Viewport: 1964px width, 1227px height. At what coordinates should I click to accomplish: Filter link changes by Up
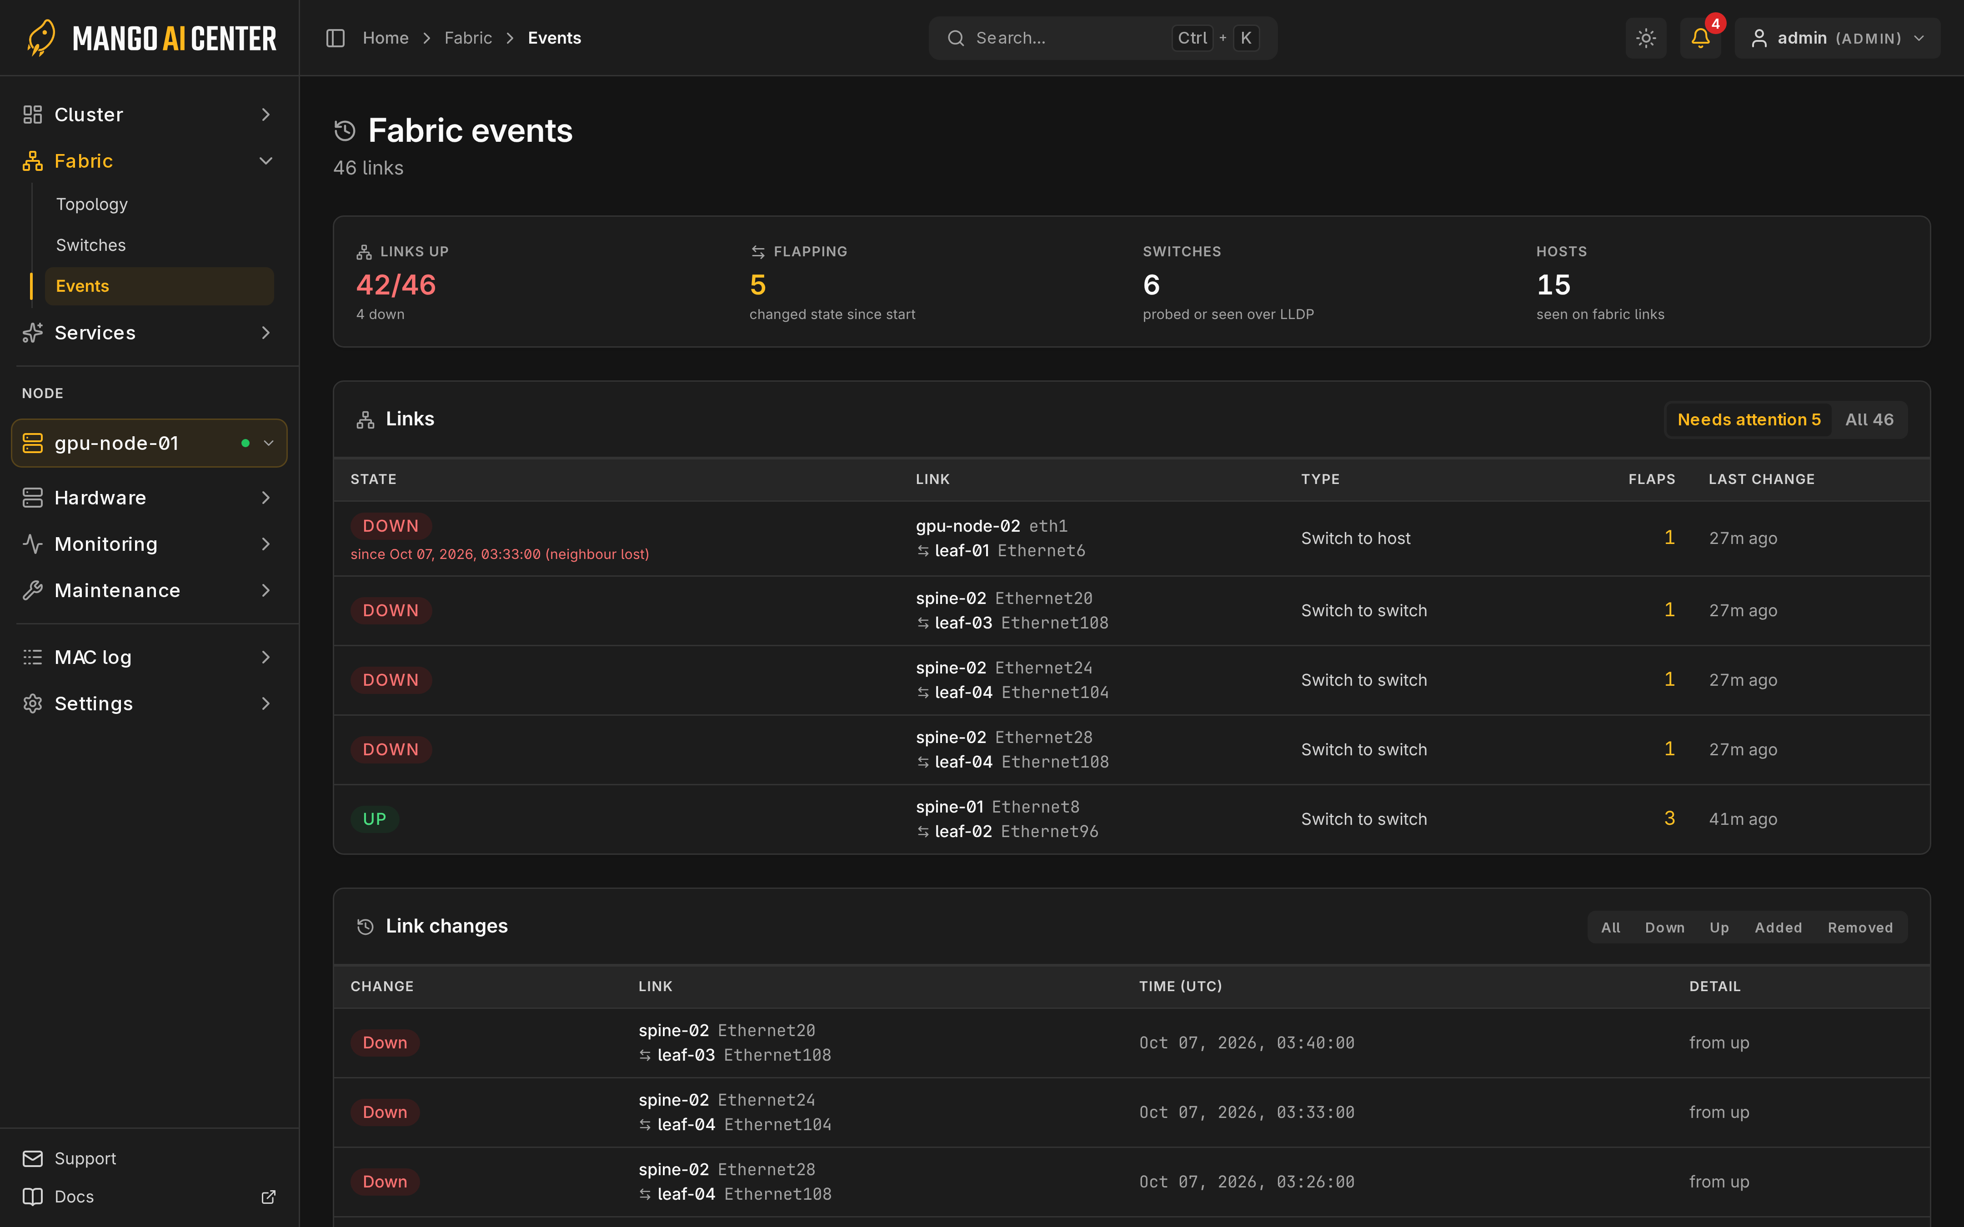tap(1719, 928)
